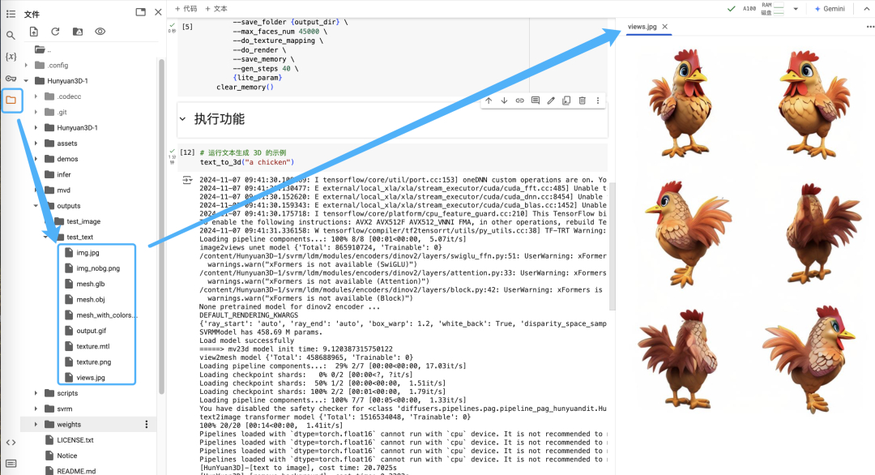Image resolution: width=875 pixels, height=475 pixels.
Task: Go up to parent directory '..'
Action: pos(42,49)
